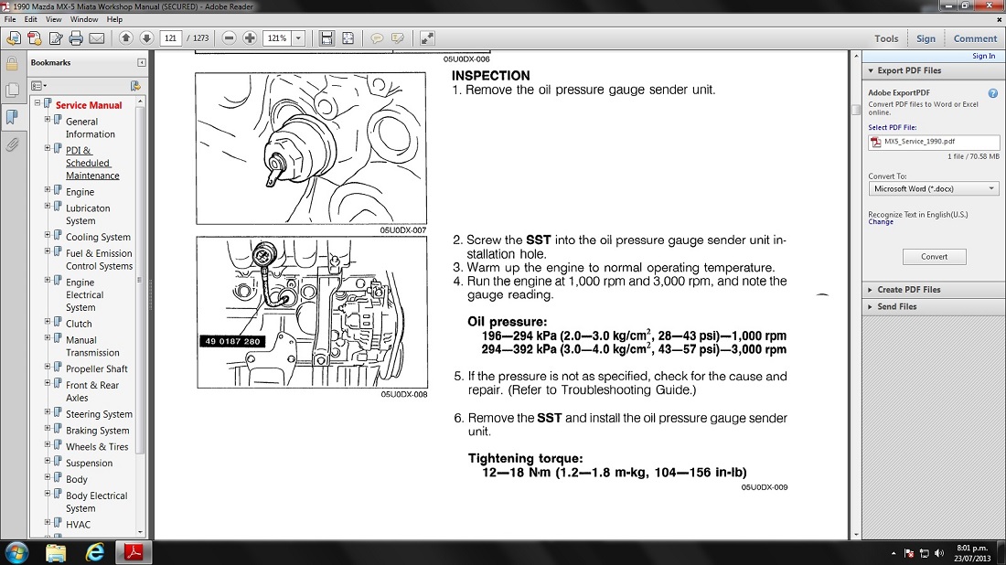Click the zoom percentage field showing 121%
Image resolution: width=1006 pixels, height=565 pixels.
(x=278, y=38)
